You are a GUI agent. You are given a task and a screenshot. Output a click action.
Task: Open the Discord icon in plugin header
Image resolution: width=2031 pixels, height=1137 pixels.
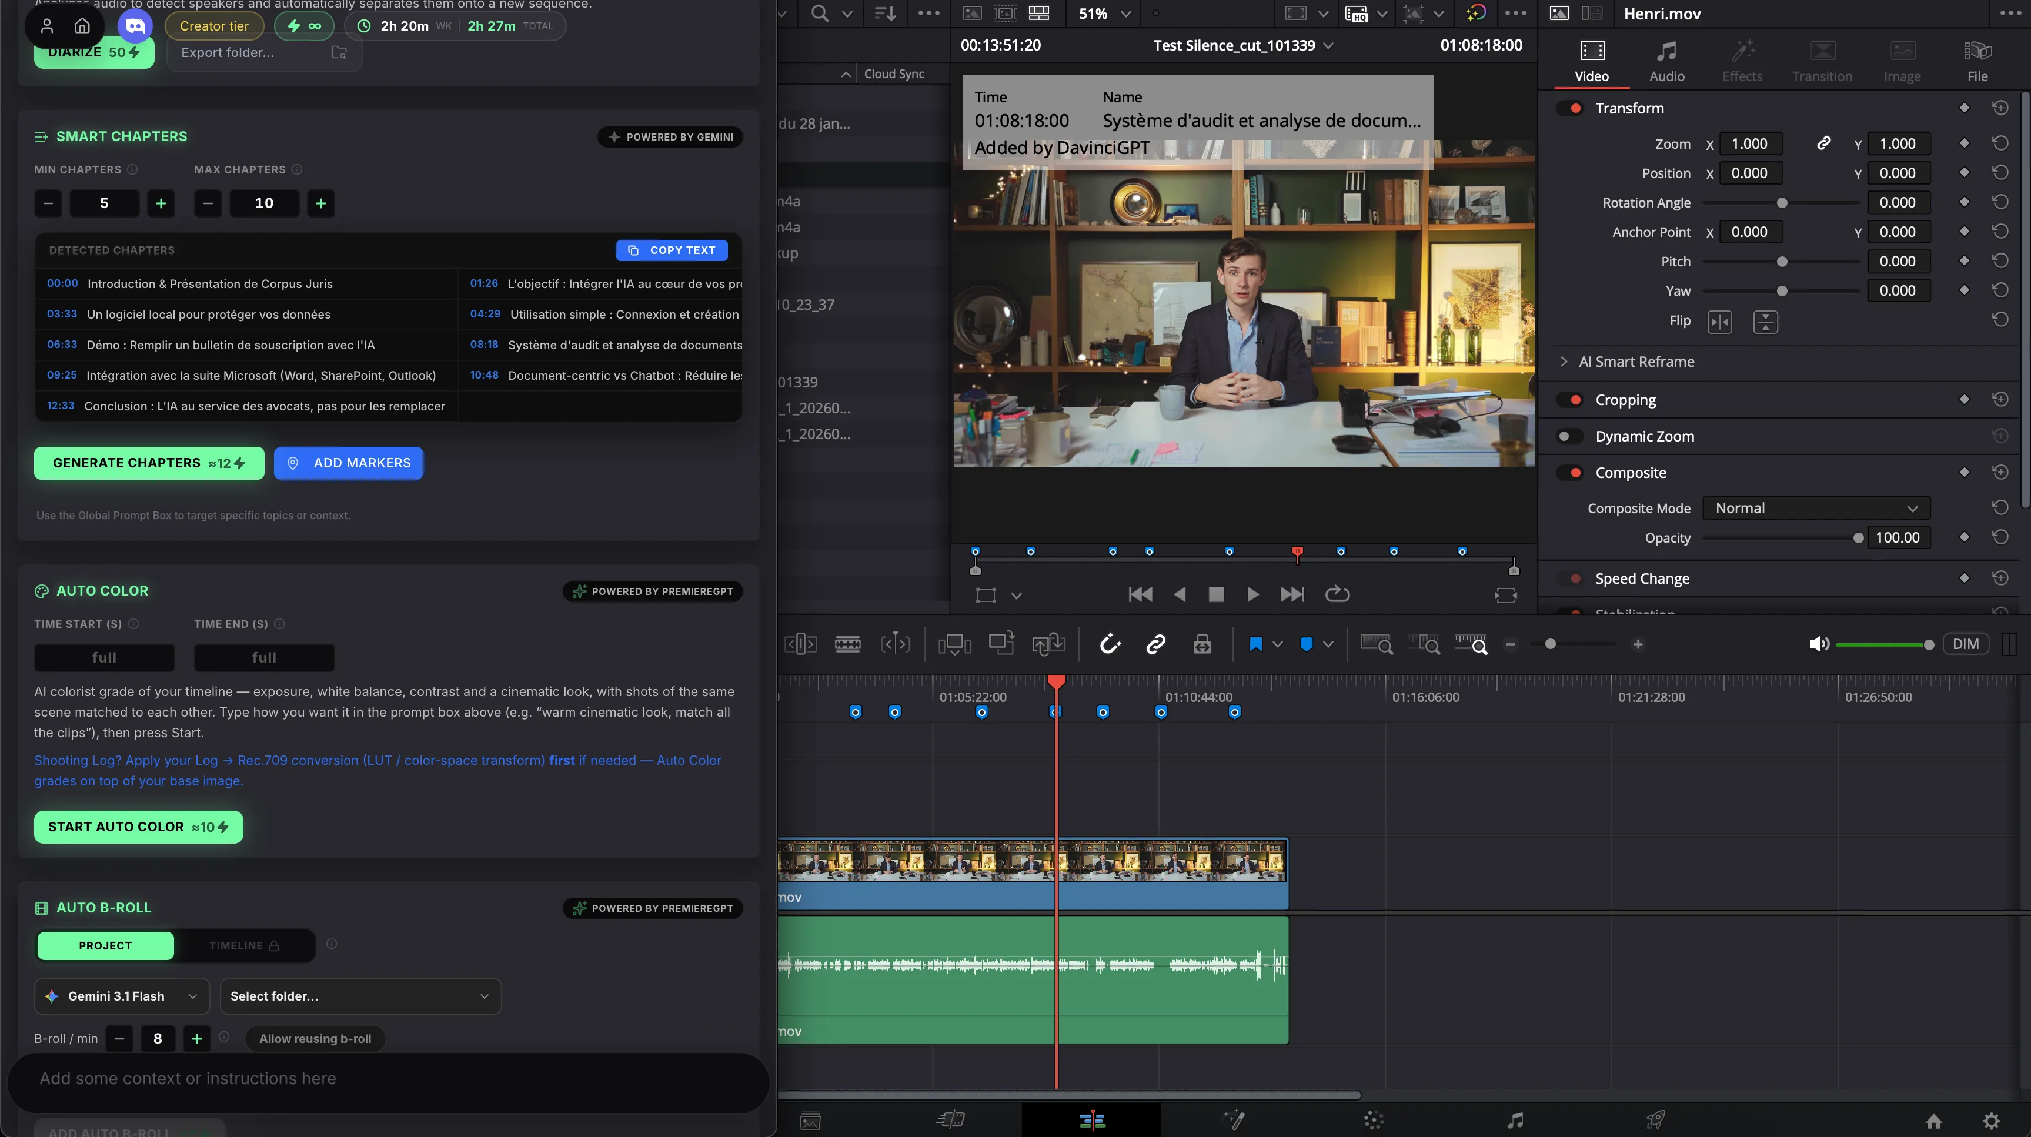pos(135,26)
